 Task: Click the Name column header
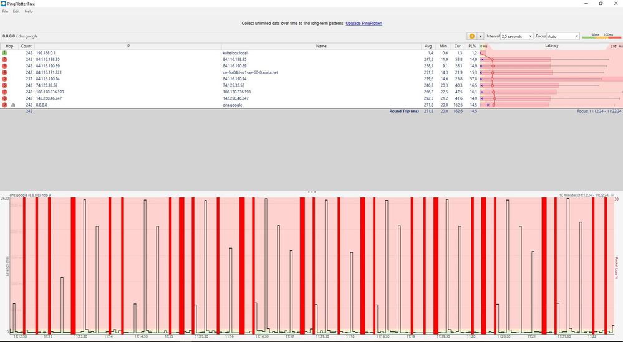pos(321,46)
